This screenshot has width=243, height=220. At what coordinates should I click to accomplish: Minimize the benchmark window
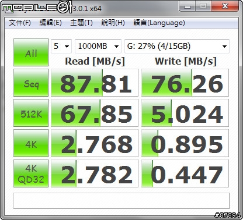click(x=188, y=6)
